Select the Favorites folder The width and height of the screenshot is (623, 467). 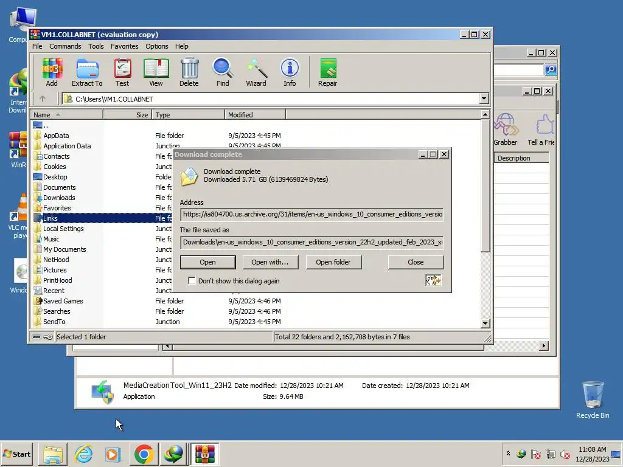[x=57, y=208]
